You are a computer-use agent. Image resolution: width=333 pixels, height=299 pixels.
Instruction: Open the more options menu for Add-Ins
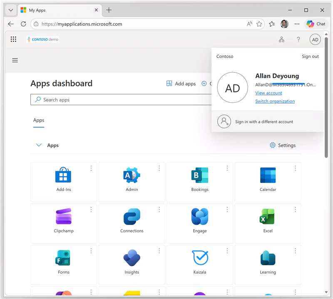point(91,168)
